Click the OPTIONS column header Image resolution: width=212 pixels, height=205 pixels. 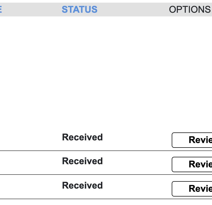tap(190, 9)
